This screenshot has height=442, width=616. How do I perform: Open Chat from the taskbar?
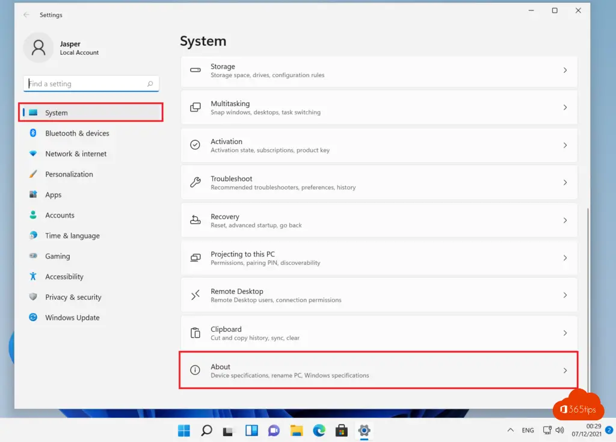pos(274,431)
